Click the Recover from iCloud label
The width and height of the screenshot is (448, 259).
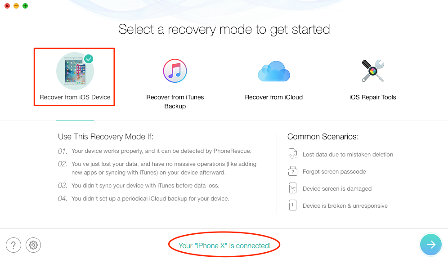tap(274, 97)
